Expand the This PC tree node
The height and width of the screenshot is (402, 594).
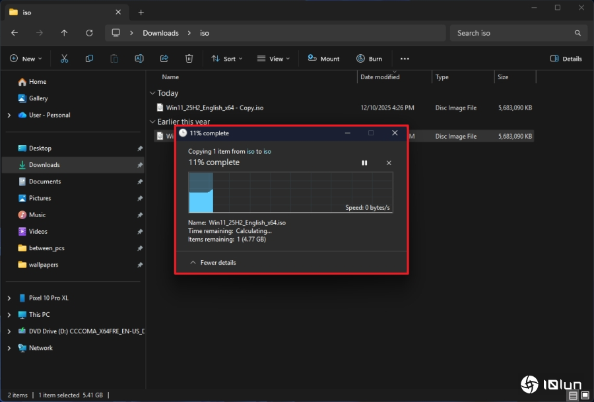click(9, 315)
